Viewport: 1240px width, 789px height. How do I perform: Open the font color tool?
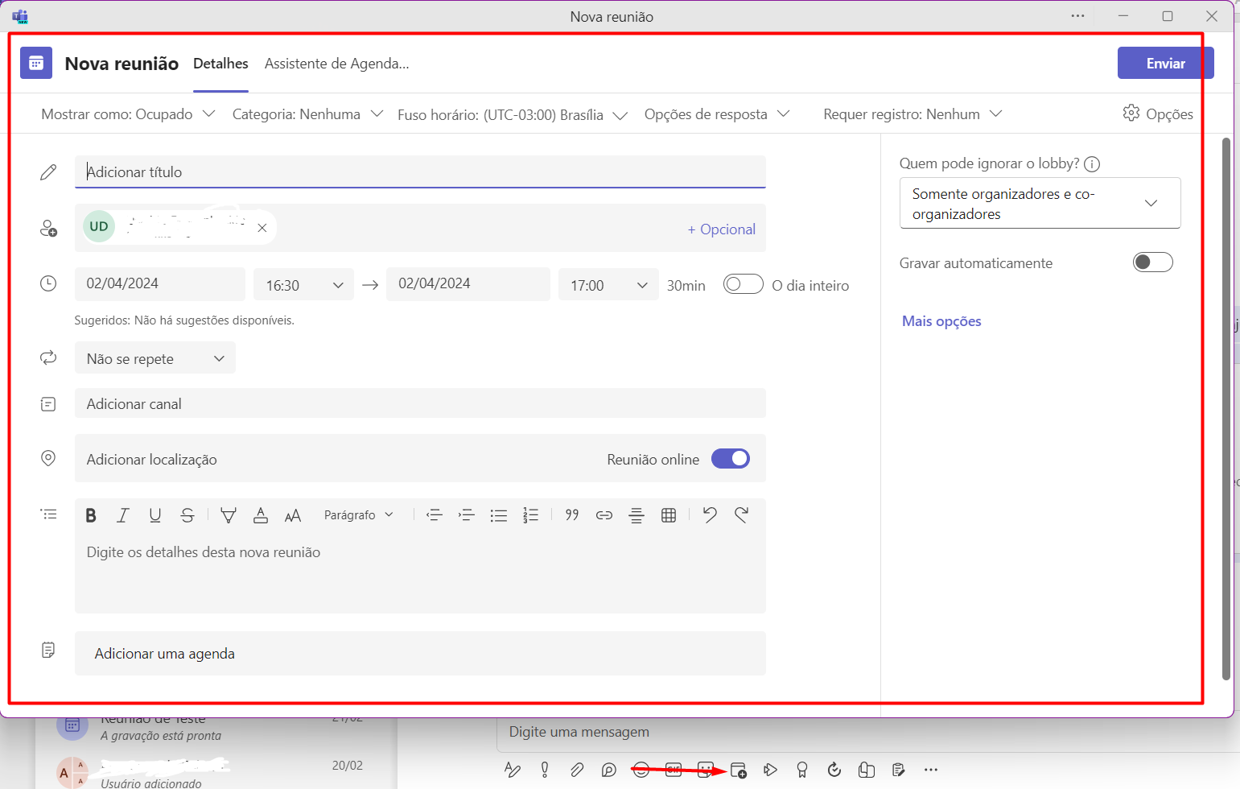coord(261,515)
